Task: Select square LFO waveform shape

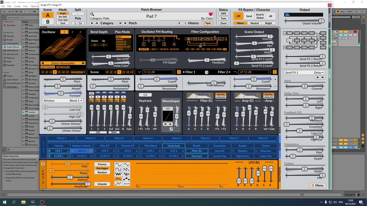Action: pos(118,169)
